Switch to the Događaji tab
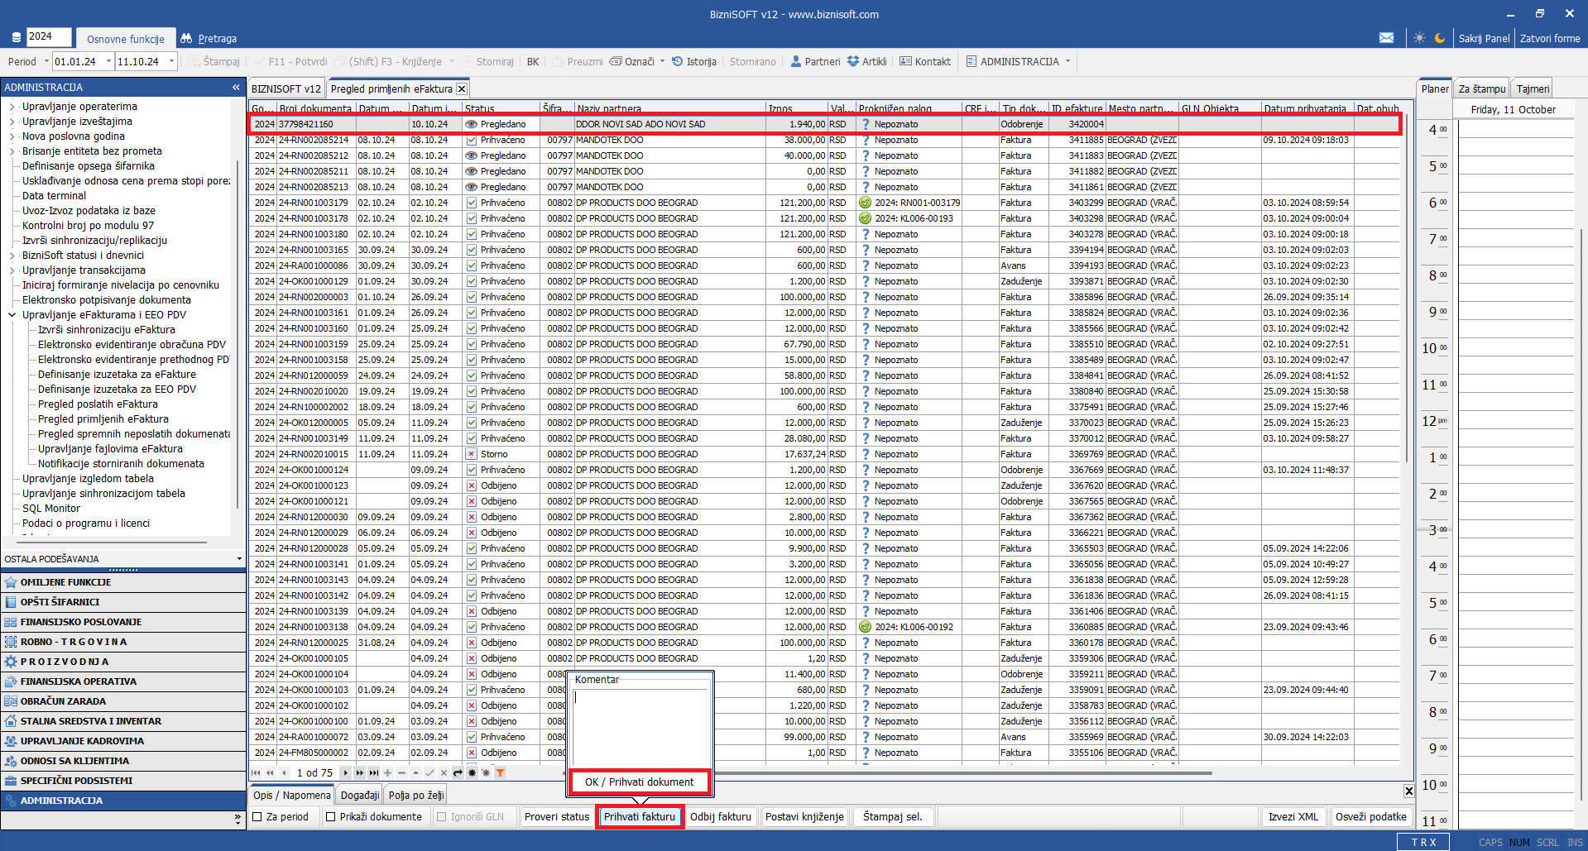 click(359, 796)
